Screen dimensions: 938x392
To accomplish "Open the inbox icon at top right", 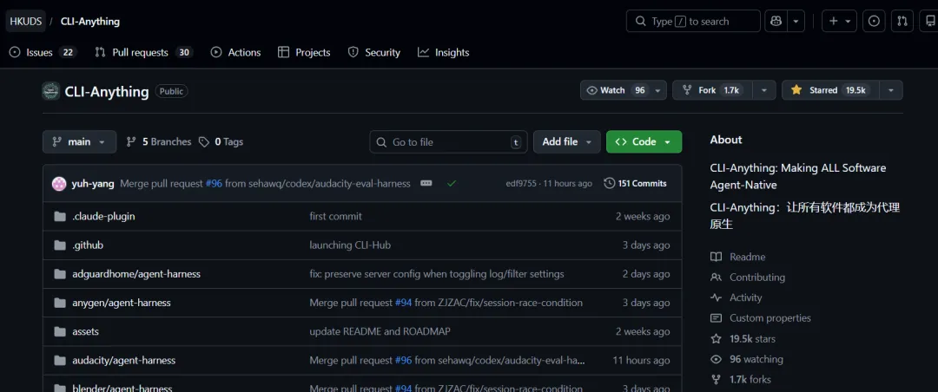I will (929, 21).
